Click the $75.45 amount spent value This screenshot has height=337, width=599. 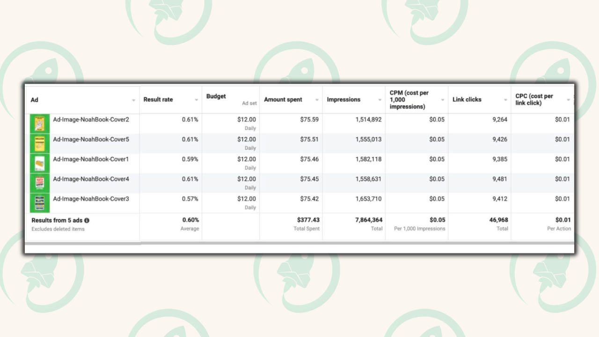click(x=309, y=179)
